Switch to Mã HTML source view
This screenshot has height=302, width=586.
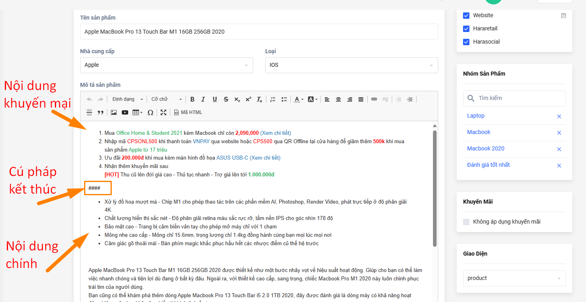coord(188,112)
